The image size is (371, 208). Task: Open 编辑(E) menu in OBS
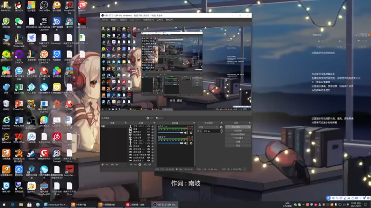click(114, 20)
